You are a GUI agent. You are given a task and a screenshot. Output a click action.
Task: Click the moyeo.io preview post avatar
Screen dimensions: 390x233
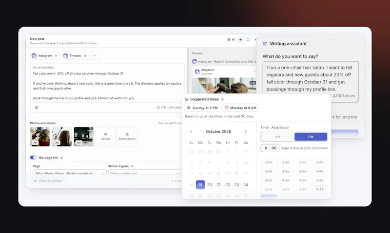[x=197, y=72]
